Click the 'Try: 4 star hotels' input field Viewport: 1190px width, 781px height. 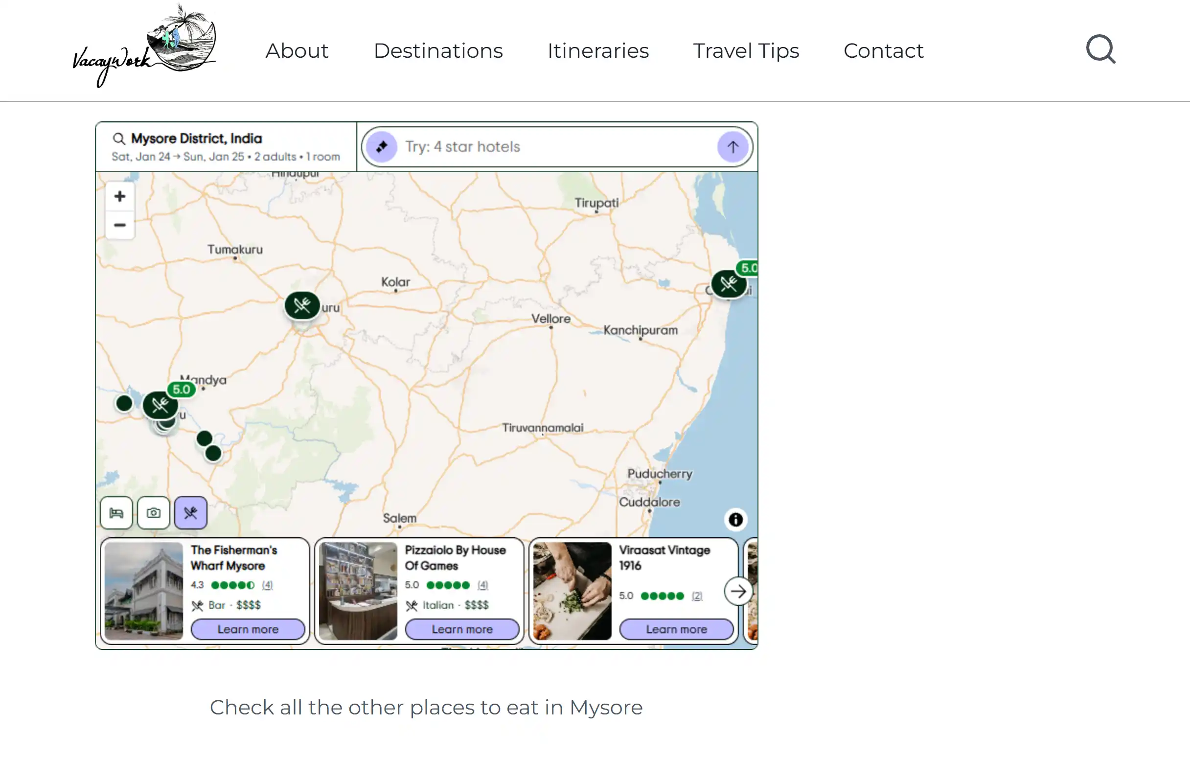(550, 146)
